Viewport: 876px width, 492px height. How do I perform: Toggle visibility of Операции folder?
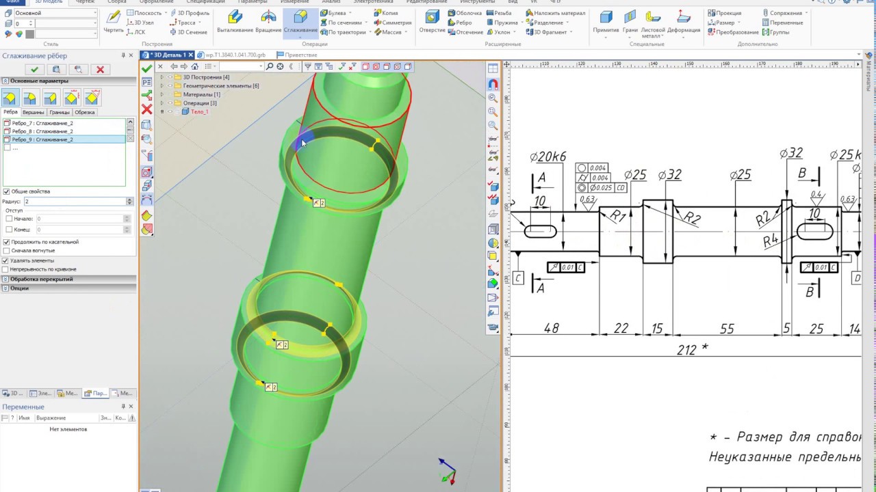170,103
